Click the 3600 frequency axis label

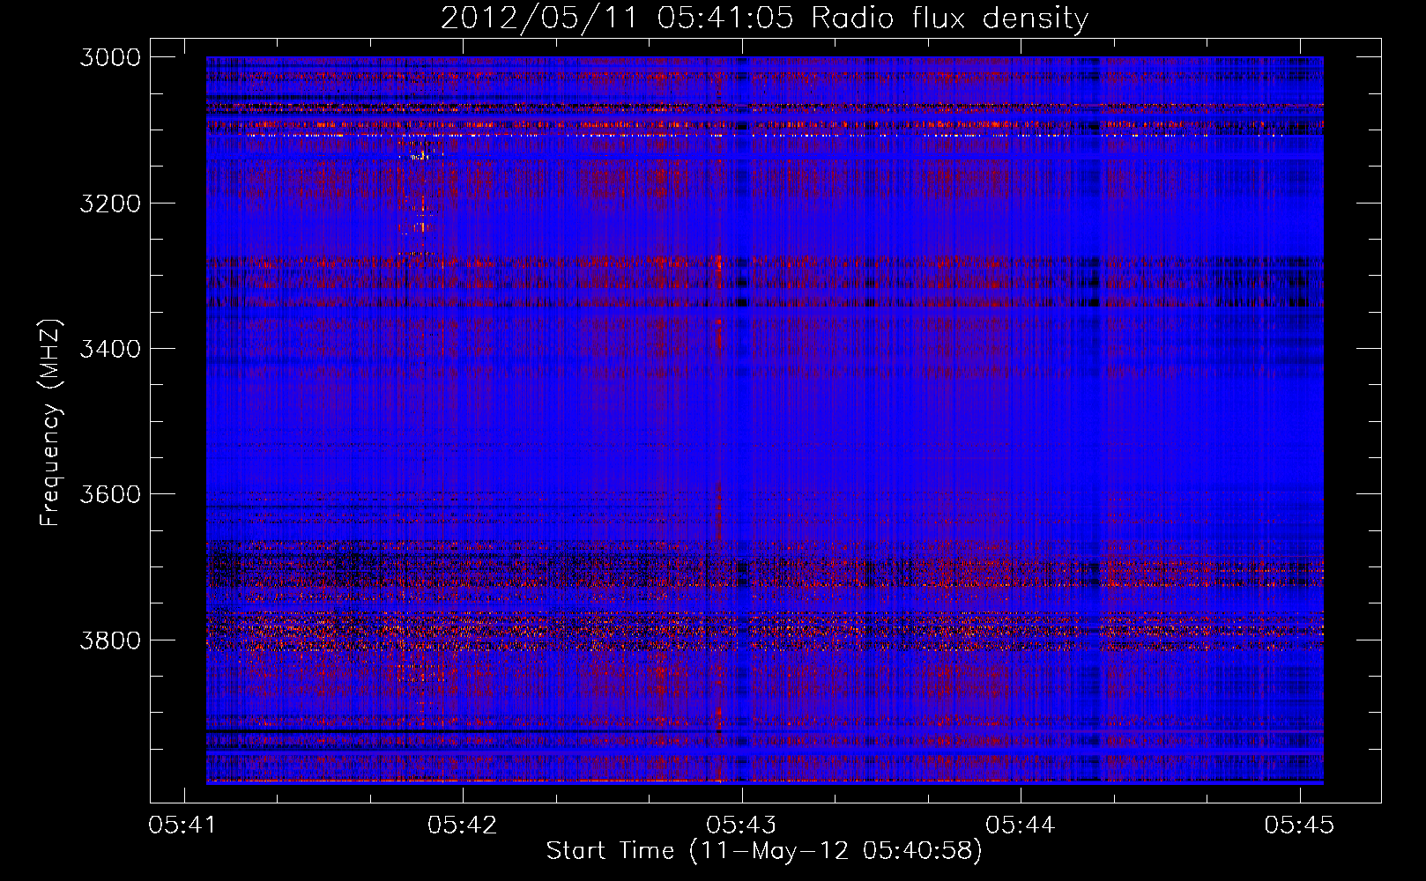tap(110, 494)
